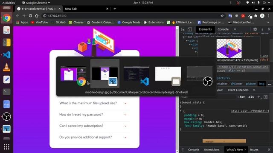273x153 pixels.
Task: Close the What's New drawer tab
Action: click(246, 149)
